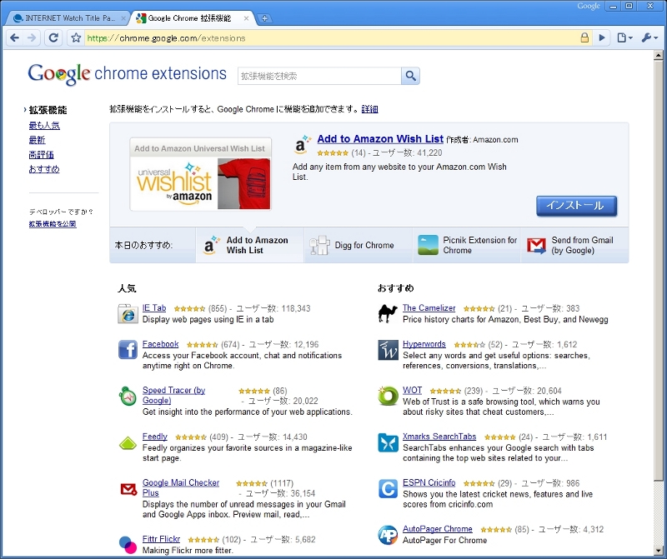The width and height of the screenshot is (667, 559).
Task: Click the browser forward arrow
Action: pyautogui.click(x=32, y=37)
